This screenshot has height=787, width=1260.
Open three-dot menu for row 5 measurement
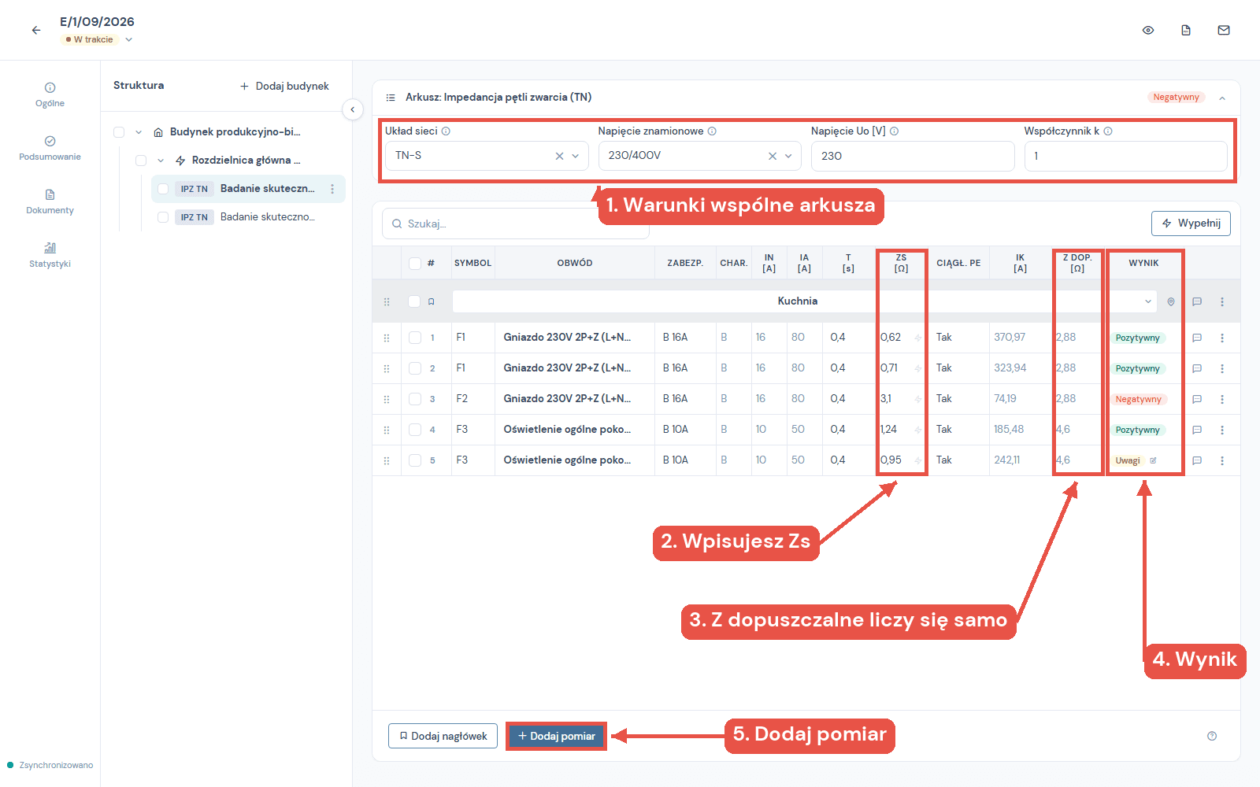[x=1222, y=460]
